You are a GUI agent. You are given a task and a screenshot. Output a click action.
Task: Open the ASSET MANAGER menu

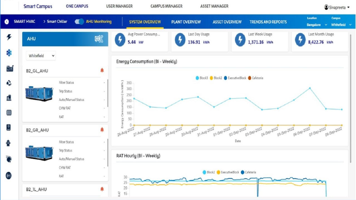[214, 6]
